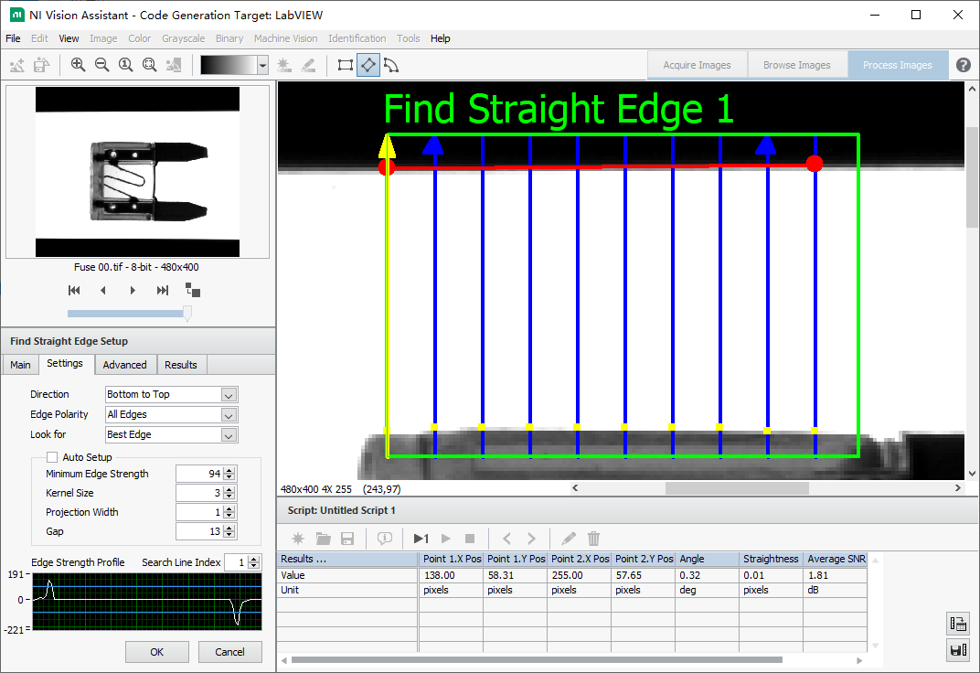Select Process Images mode
This screenshot has height=673, width=980.
coord(898,65)
